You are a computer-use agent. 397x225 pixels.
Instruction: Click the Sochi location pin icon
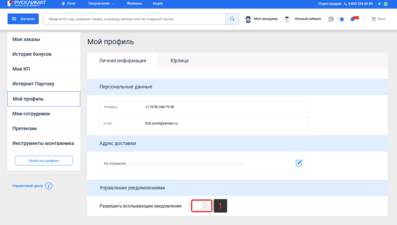(63, 4)
